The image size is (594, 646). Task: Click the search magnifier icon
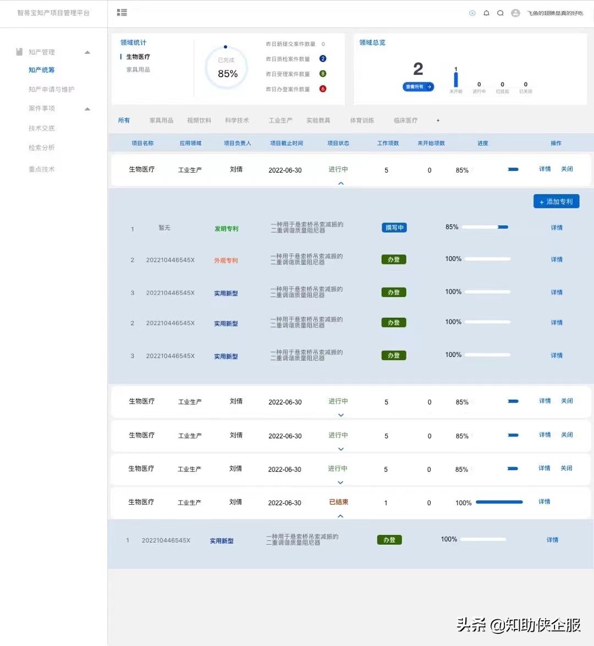pos(500,13)
